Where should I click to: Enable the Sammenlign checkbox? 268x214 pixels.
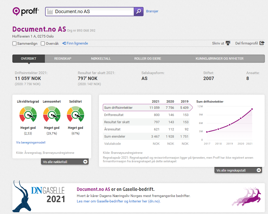pyautogui.click(x=15, y=43)
